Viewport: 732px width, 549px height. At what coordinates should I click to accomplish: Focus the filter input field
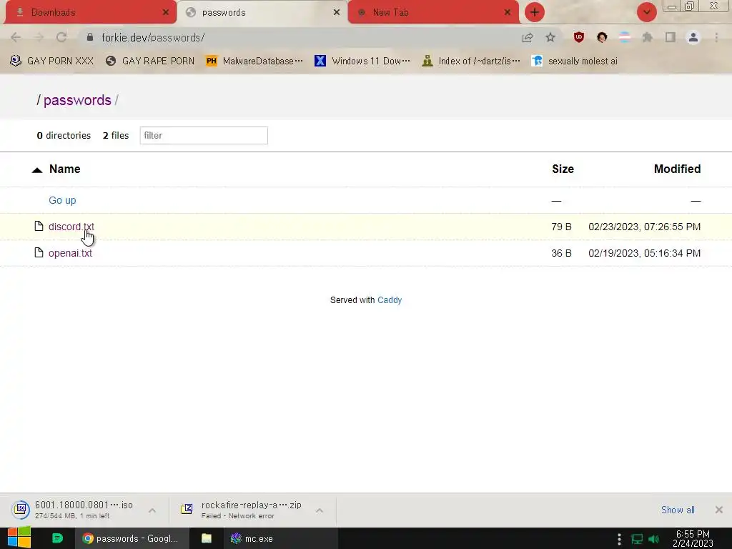click(x=204, y=135)
